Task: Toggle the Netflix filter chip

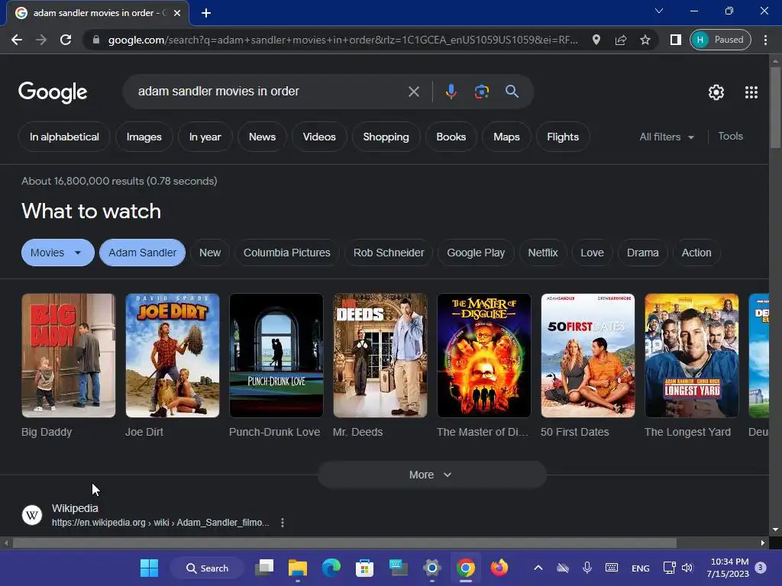Action: point(543,253)
